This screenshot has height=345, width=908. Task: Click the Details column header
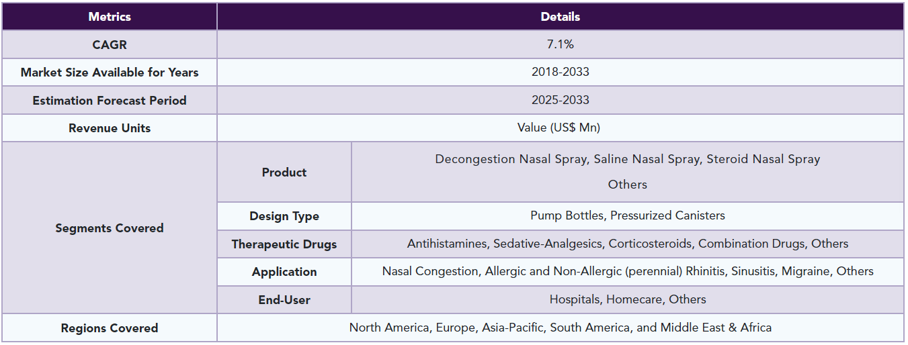pos(561,17)
